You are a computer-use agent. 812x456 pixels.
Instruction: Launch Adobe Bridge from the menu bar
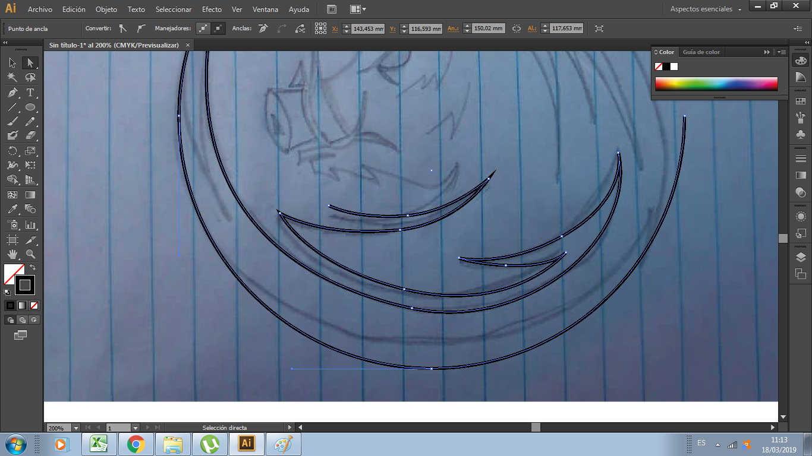pyautogui.click(x=332, y=9)
